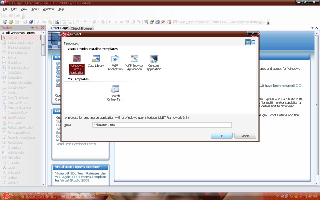
Task: Open the upper toolbar options arrow
Action: click(23, 16)
